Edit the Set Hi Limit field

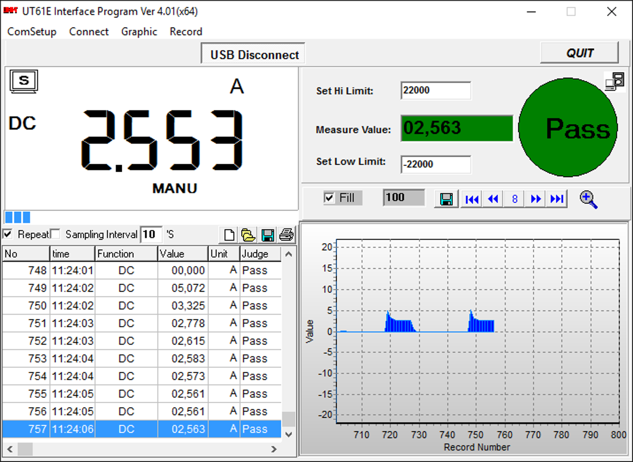click(436, 90)
